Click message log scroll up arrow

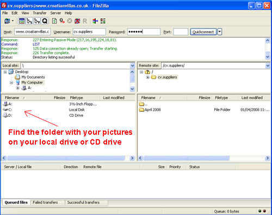(268, 40)
